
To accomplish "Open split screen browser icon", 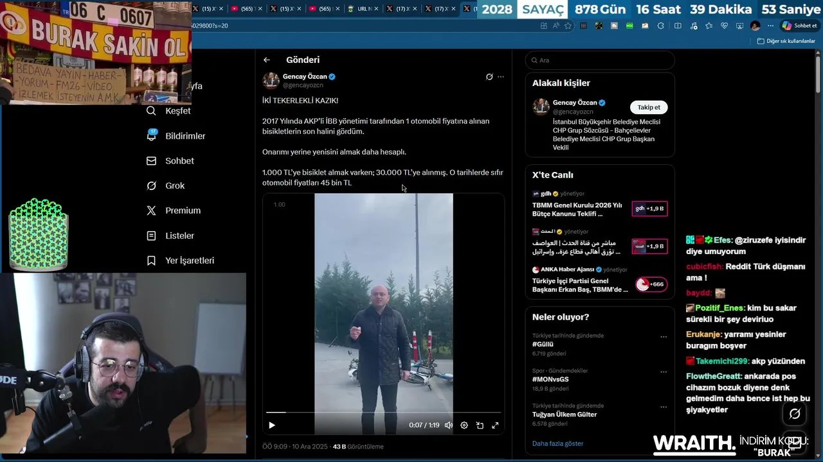I will [678, 26].
